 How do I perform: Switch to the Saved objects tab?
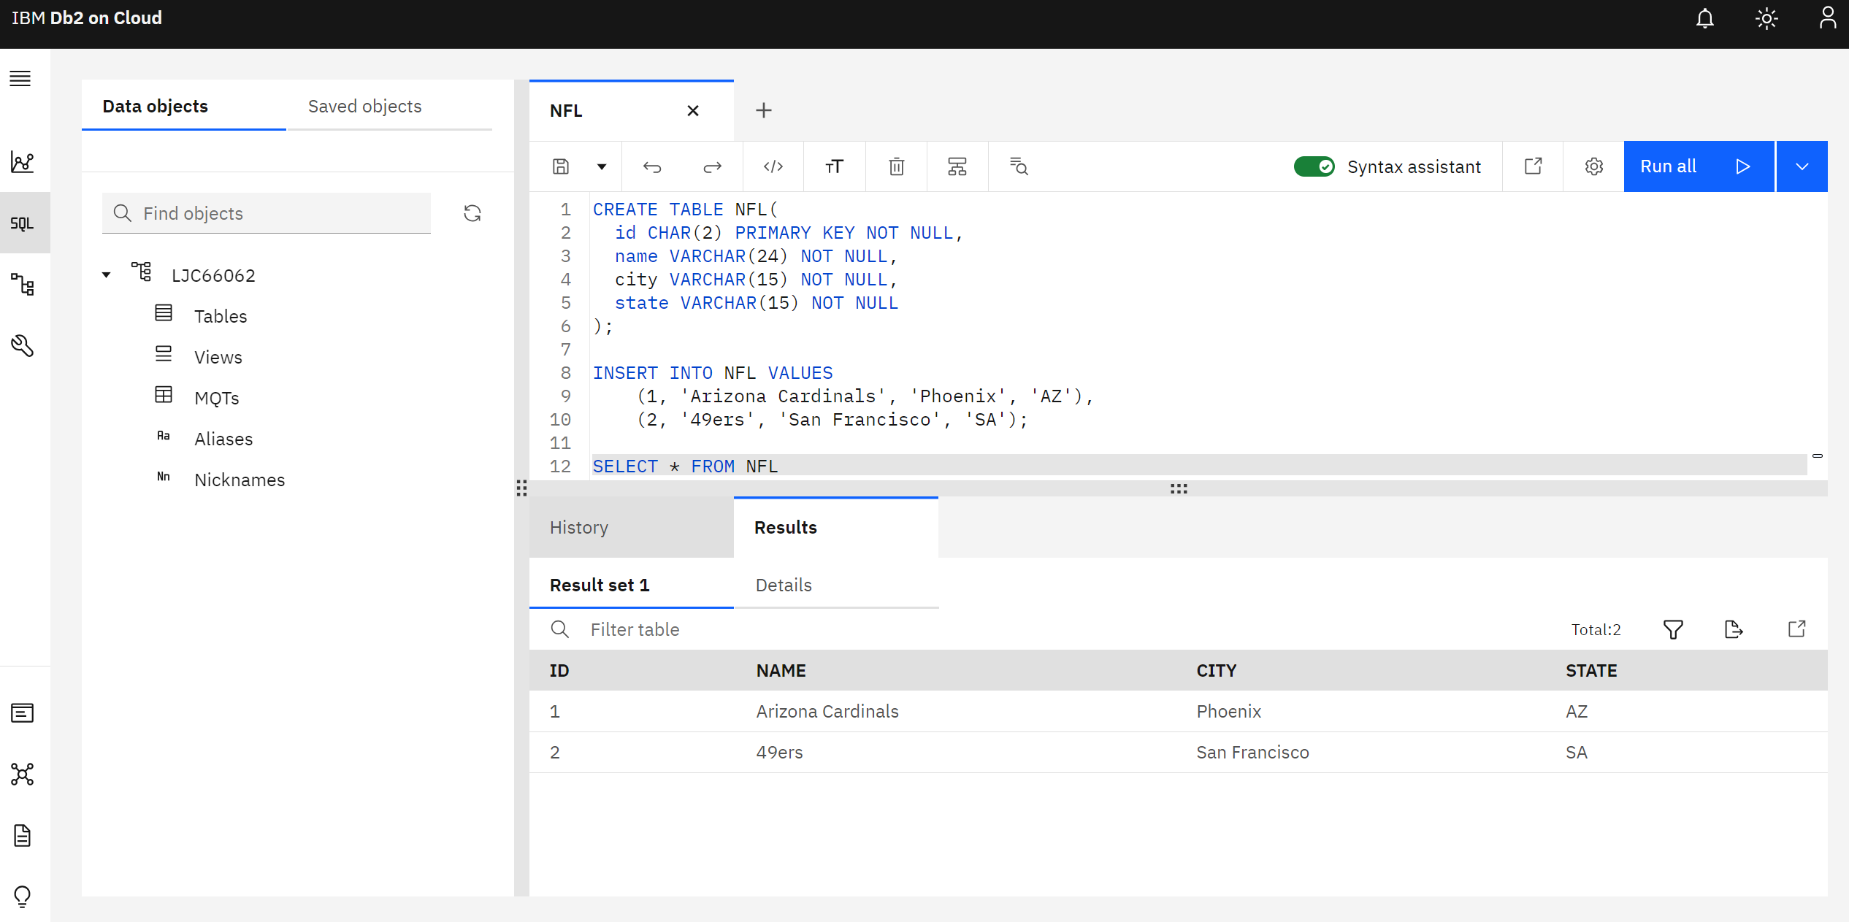click(x=364, y=107)
